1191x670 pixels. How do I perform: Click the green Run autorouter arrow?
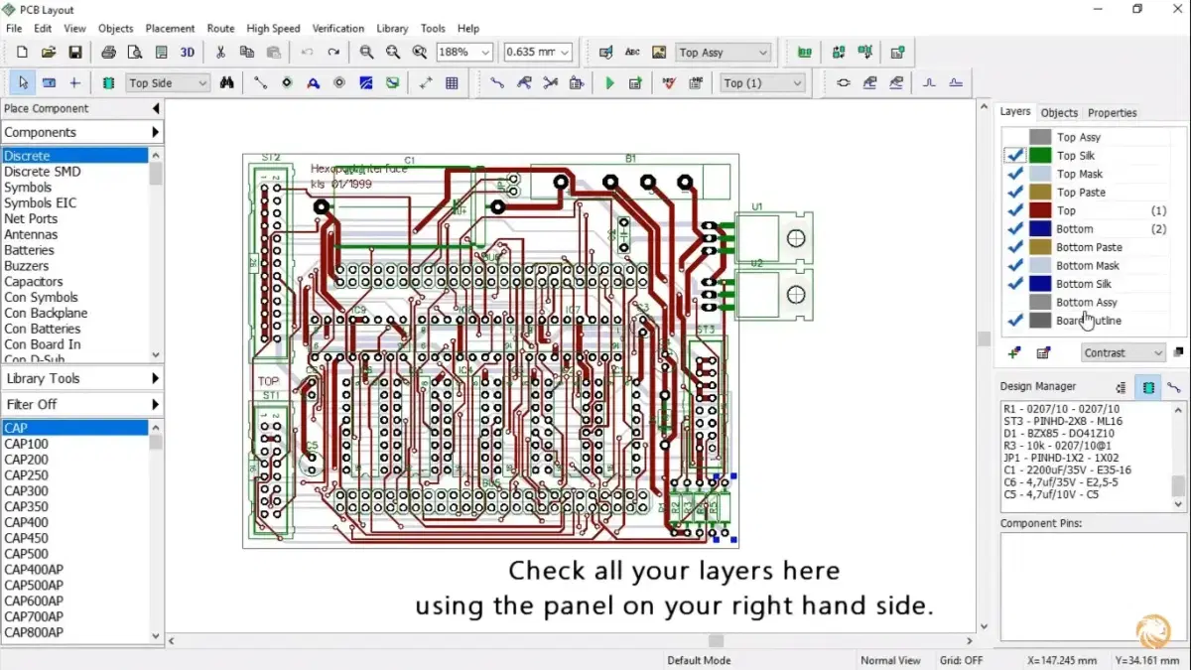point(609,83)
